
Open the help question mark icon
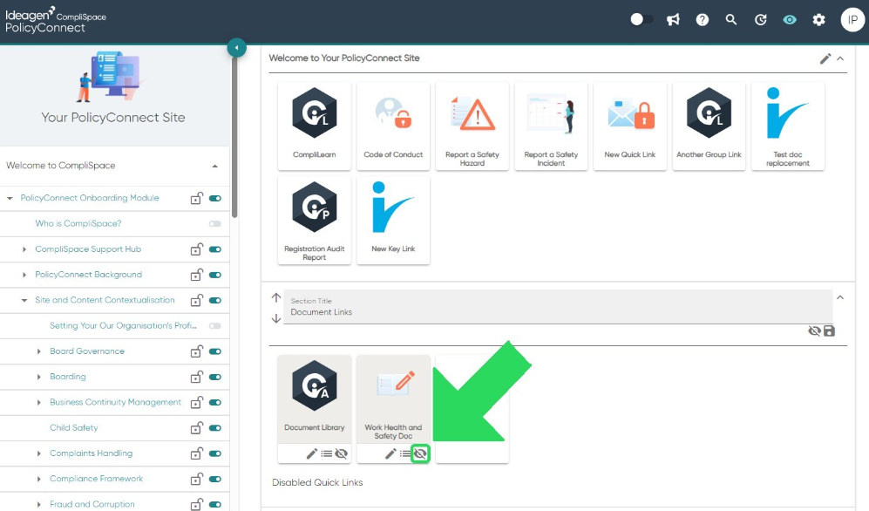(x=703, y=20)
